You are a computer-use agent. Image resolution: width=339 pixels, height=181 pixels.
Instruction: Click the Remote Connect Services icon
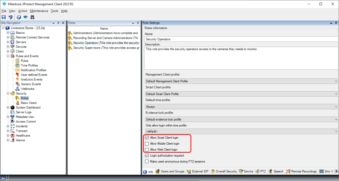(x=13, y=38)
